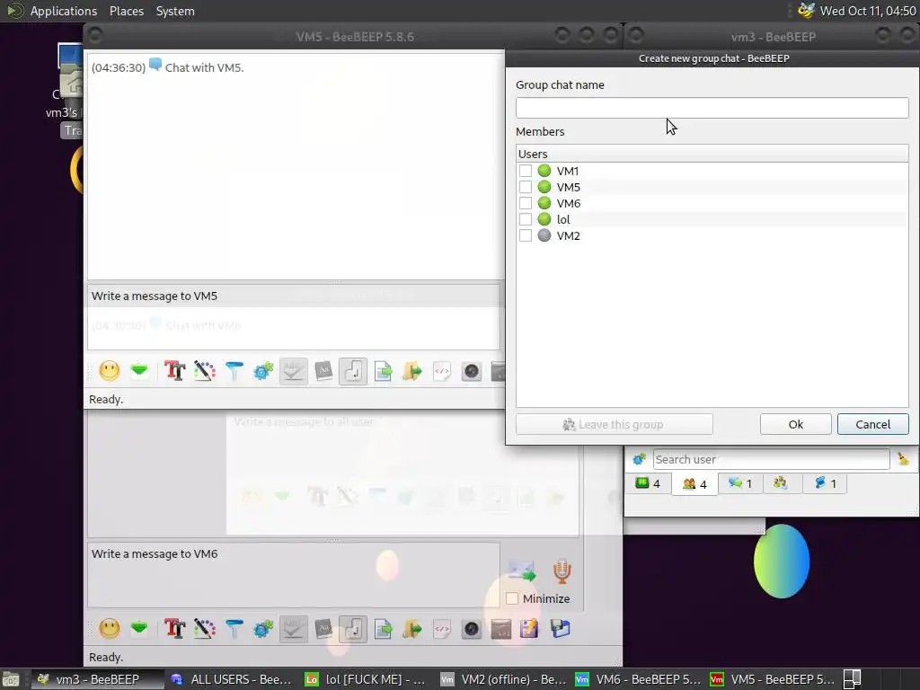Click blue funnel filter icon in VM5 toolbar
920x690 pixels.
pyautogui.click(x=234, y=371)
